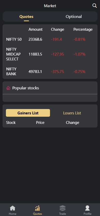Open the Trade layers icon
Screen dimensions: 100x216
(x=63, y=208)
